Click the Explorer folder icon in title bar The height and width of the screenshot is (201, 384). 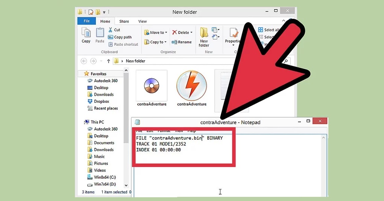point(80,12)
